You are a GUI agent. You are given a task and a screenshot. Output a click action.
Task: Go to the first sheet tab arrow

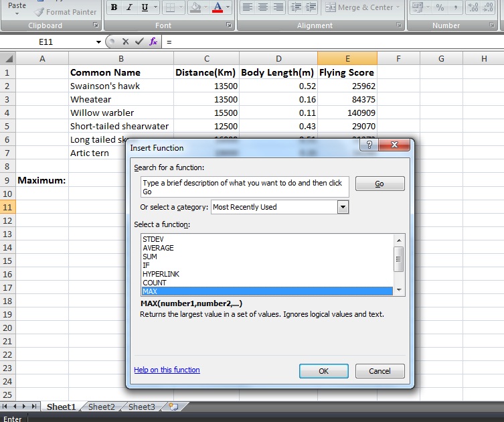click(5, 407)
